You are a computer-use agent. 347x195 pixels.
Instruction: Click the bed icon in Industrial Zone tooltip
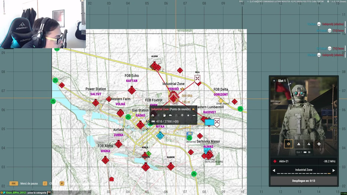tap(194, 115)
